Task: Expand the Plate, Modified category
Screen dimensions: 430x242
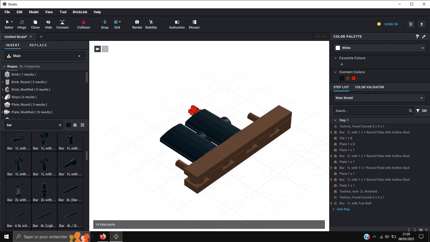Action: tap(2, 112)
